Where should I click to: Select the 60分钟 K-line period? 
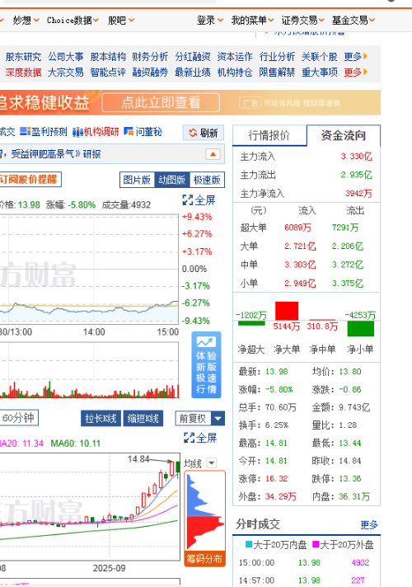click(18, 418)
